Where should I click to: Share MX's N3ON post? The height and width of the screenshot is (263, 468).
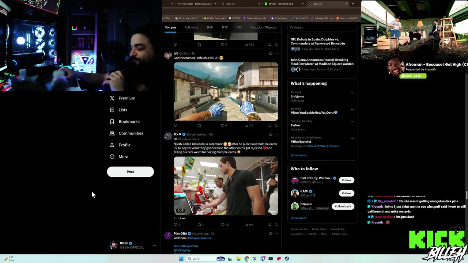tap(276, 225)
